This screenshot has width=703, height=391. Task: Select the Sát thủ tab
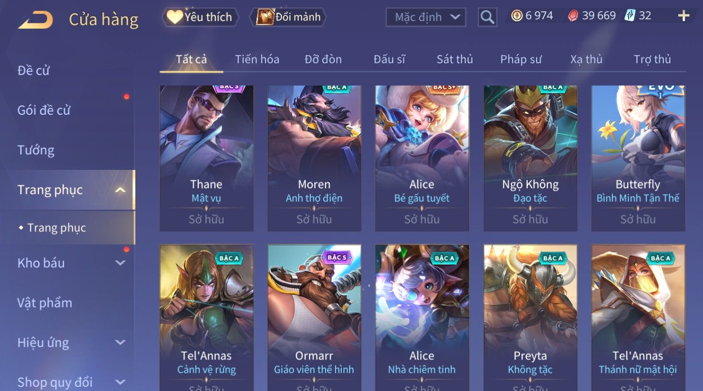tap(455, 59)
